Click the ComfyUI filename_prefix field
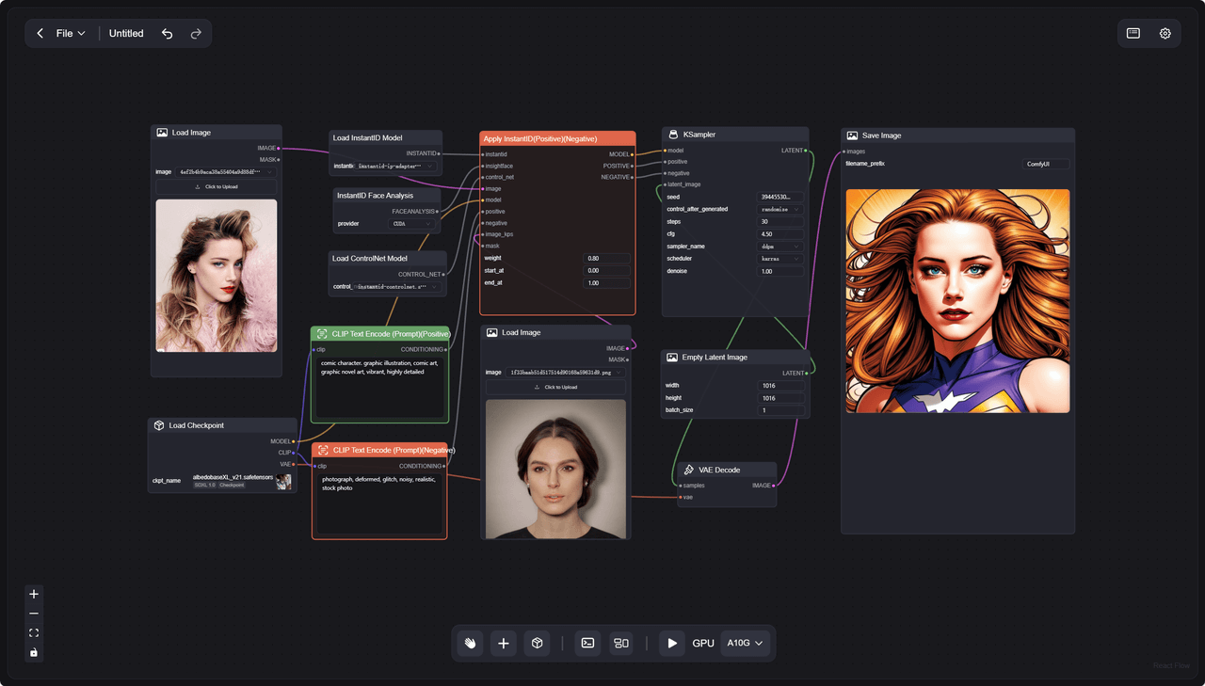 (x=1047, y=164)
